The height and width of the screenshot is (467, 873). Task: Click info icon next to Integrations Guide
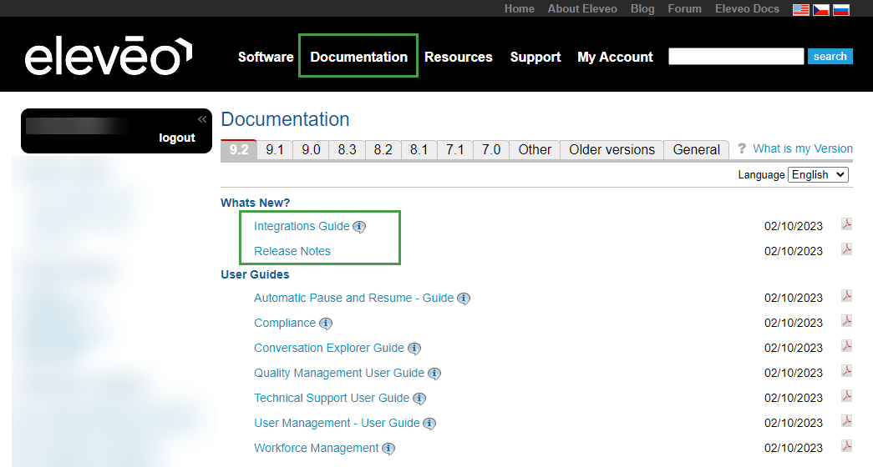click(359, 227)
